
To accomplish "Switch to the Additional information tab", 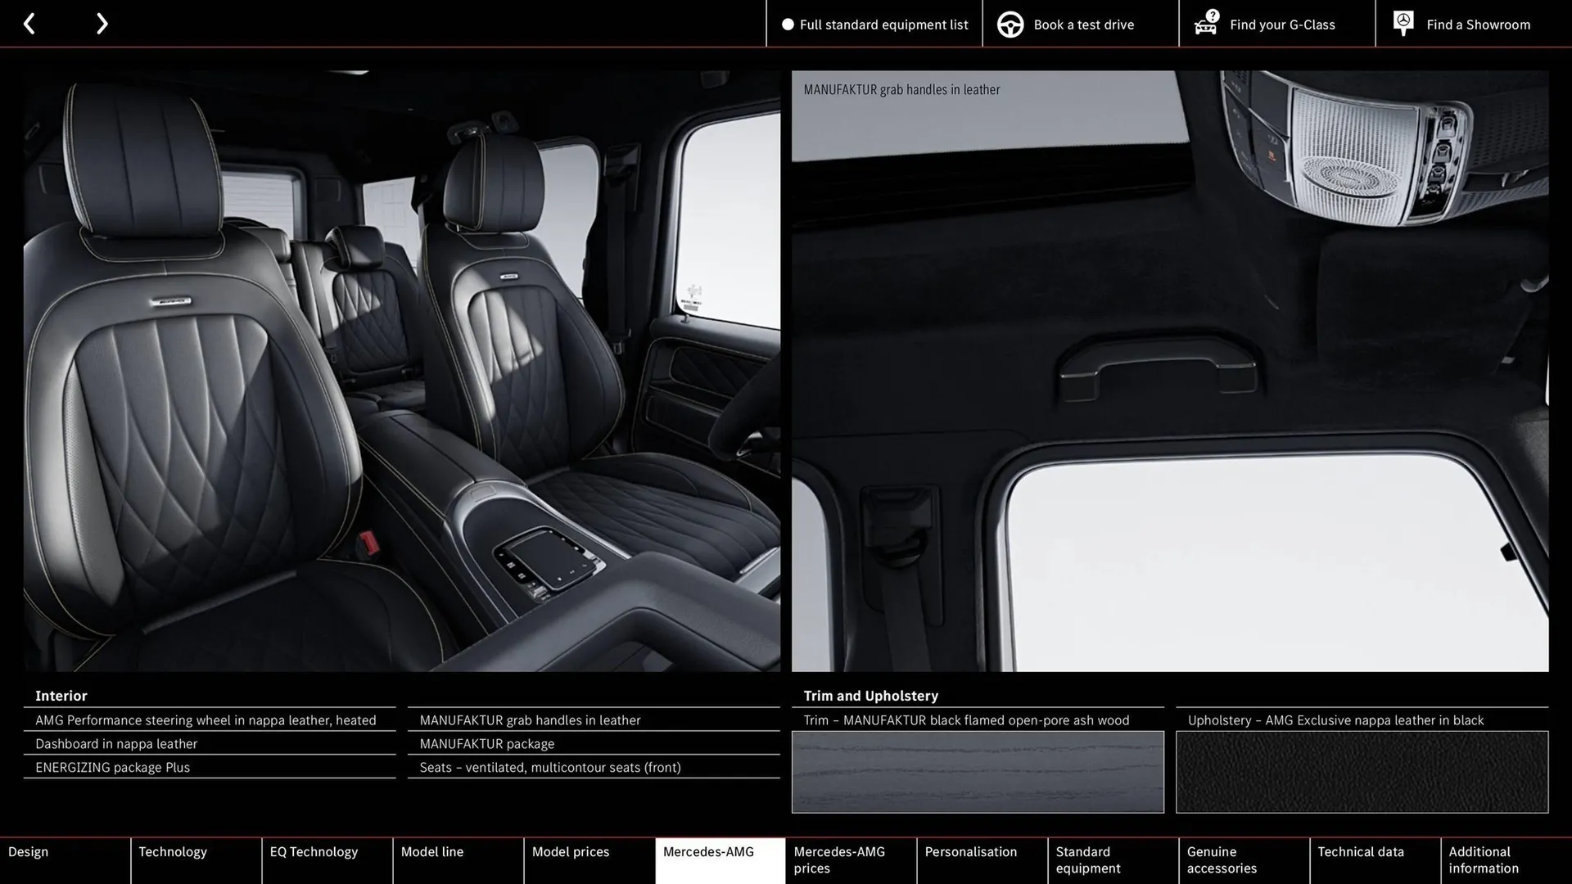I will [x=1483, y=859].
